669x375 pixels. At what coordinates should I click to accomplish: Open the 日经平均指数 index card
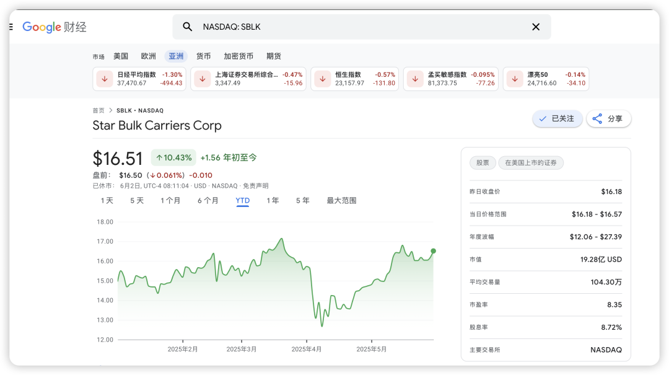pos(139,79)
